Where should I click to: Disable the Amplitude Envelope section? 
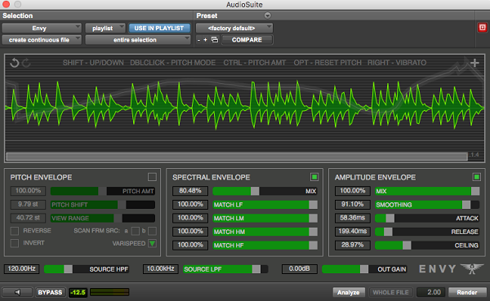pyautogui.click(x=477, y=177)
